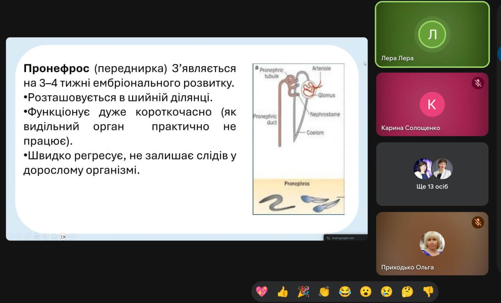Image resolution: width=501 pixels, height=303 pixels.
Task: Click muted mic icon on Карина Солощенко tile
Action: 478,83
